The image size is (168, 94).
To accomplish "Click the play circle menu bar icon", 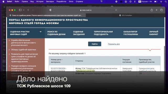I will pos(130,2).
